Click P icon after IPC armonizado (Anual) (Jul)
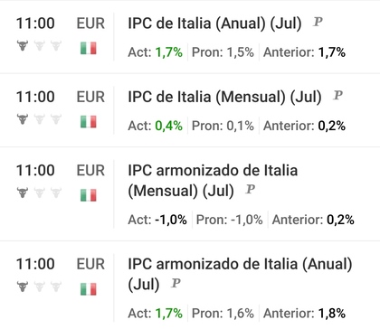 point(176,283)
